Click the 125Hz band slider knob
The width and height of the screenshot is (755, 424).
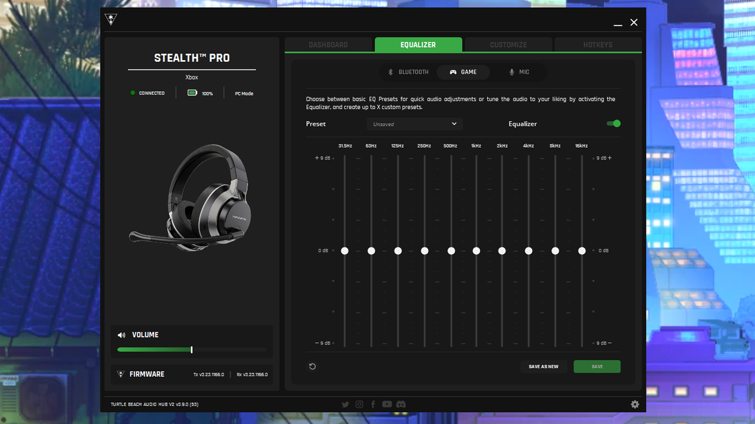[x=398, y=251]
